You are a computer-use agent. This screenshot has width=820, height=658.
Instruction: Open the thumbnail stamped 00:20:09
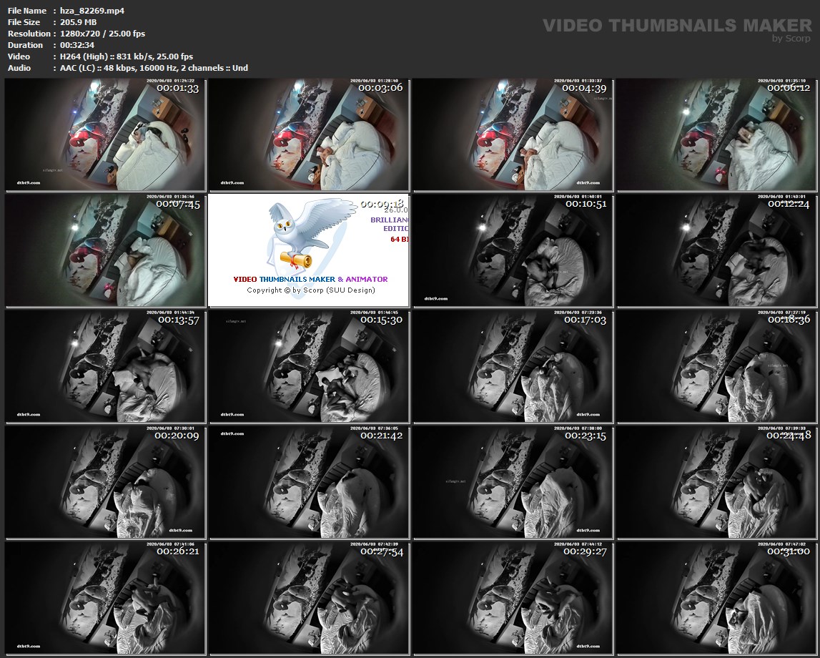105,482
